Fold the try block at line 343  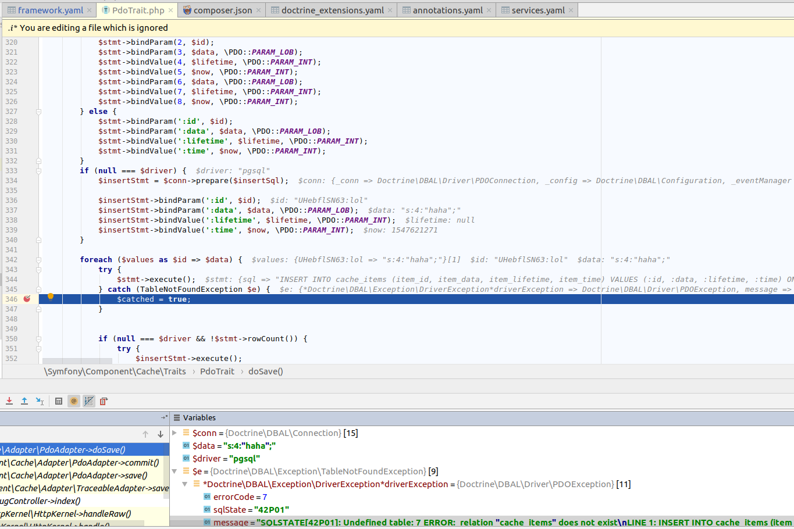38,270
